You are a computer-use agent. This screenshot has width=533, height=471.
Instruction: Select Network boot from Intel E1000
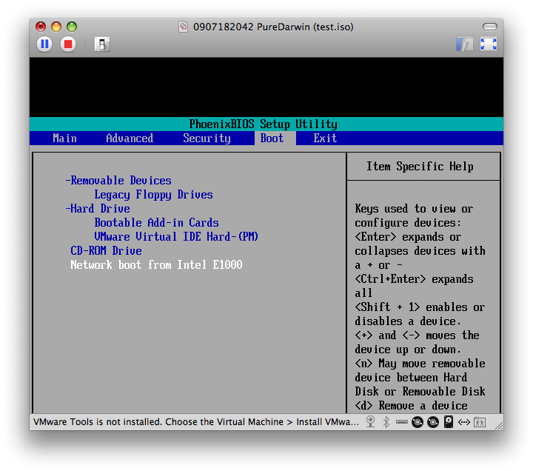coord(156,264)
